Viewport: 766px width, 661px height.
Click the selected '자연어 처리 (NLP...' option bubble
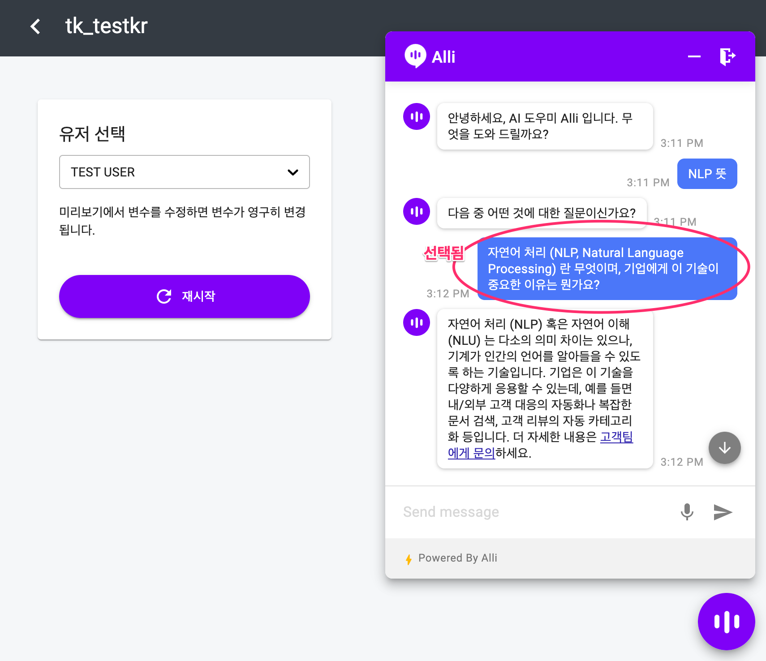(x=607, y=269)
